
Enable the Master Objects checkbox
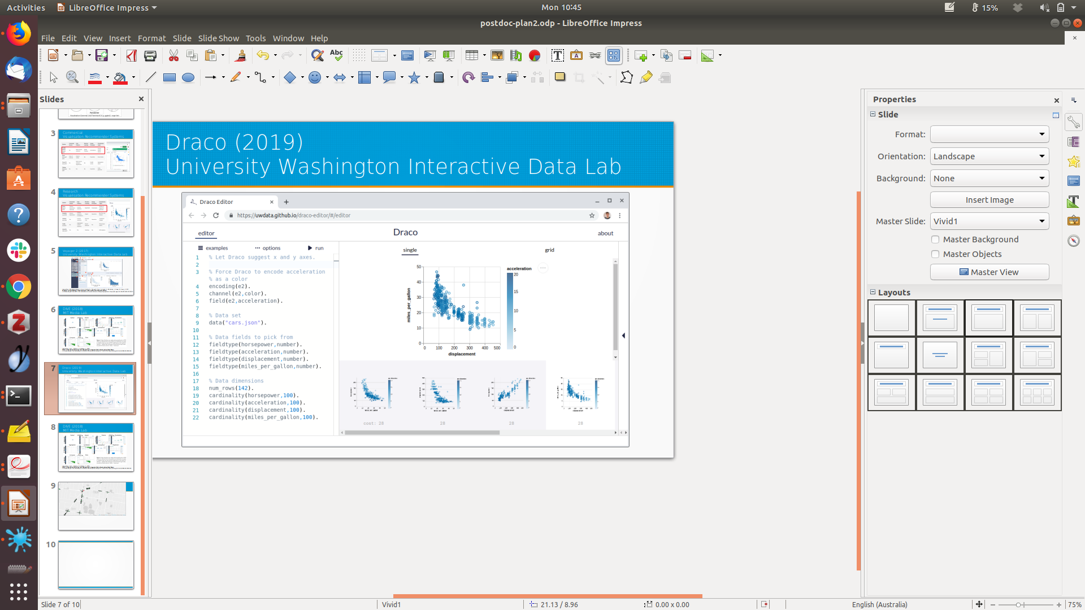(935, 254)
